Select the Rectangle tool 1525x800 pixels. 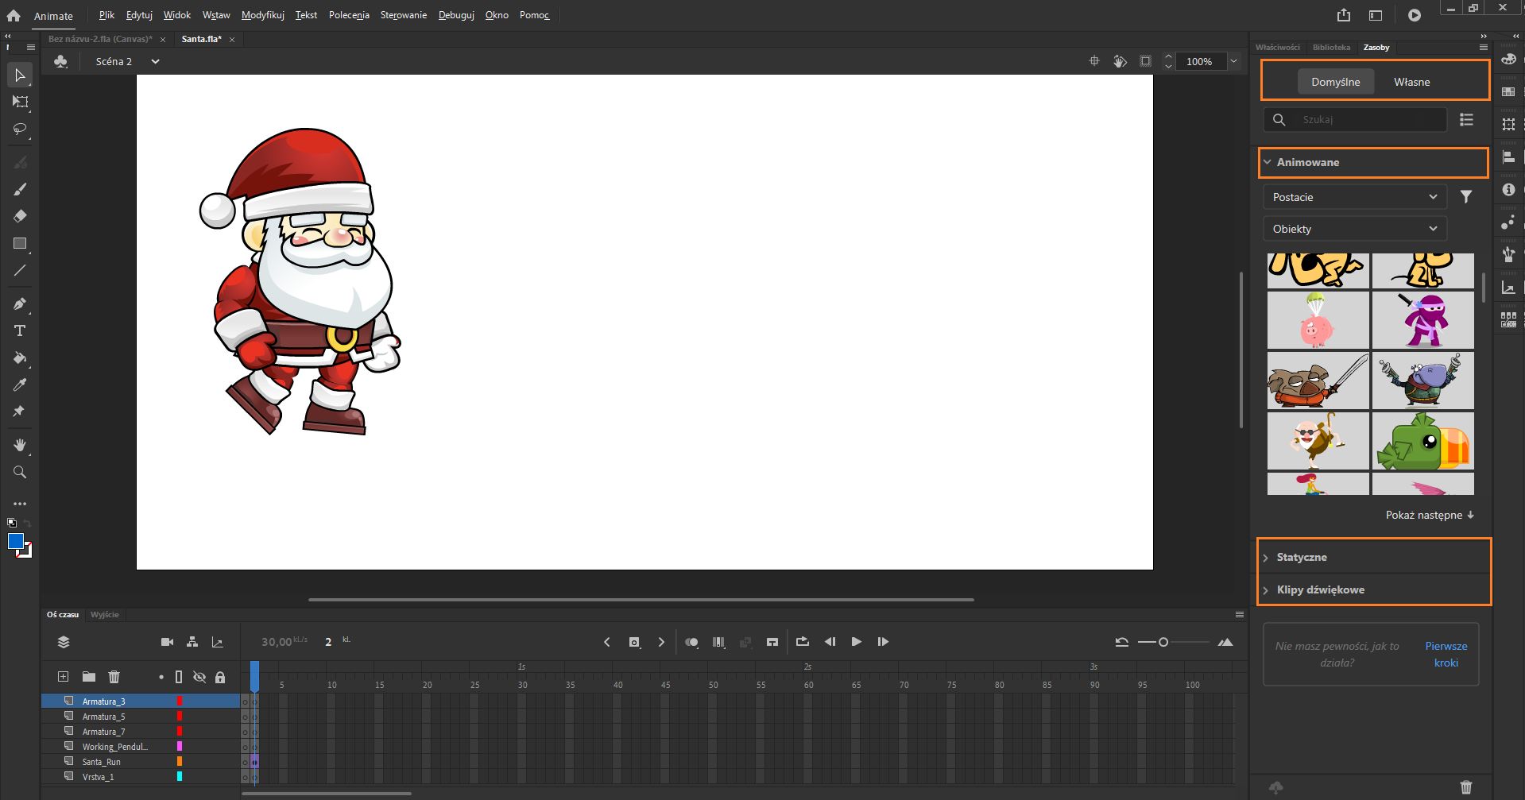(x=20, y=243)
